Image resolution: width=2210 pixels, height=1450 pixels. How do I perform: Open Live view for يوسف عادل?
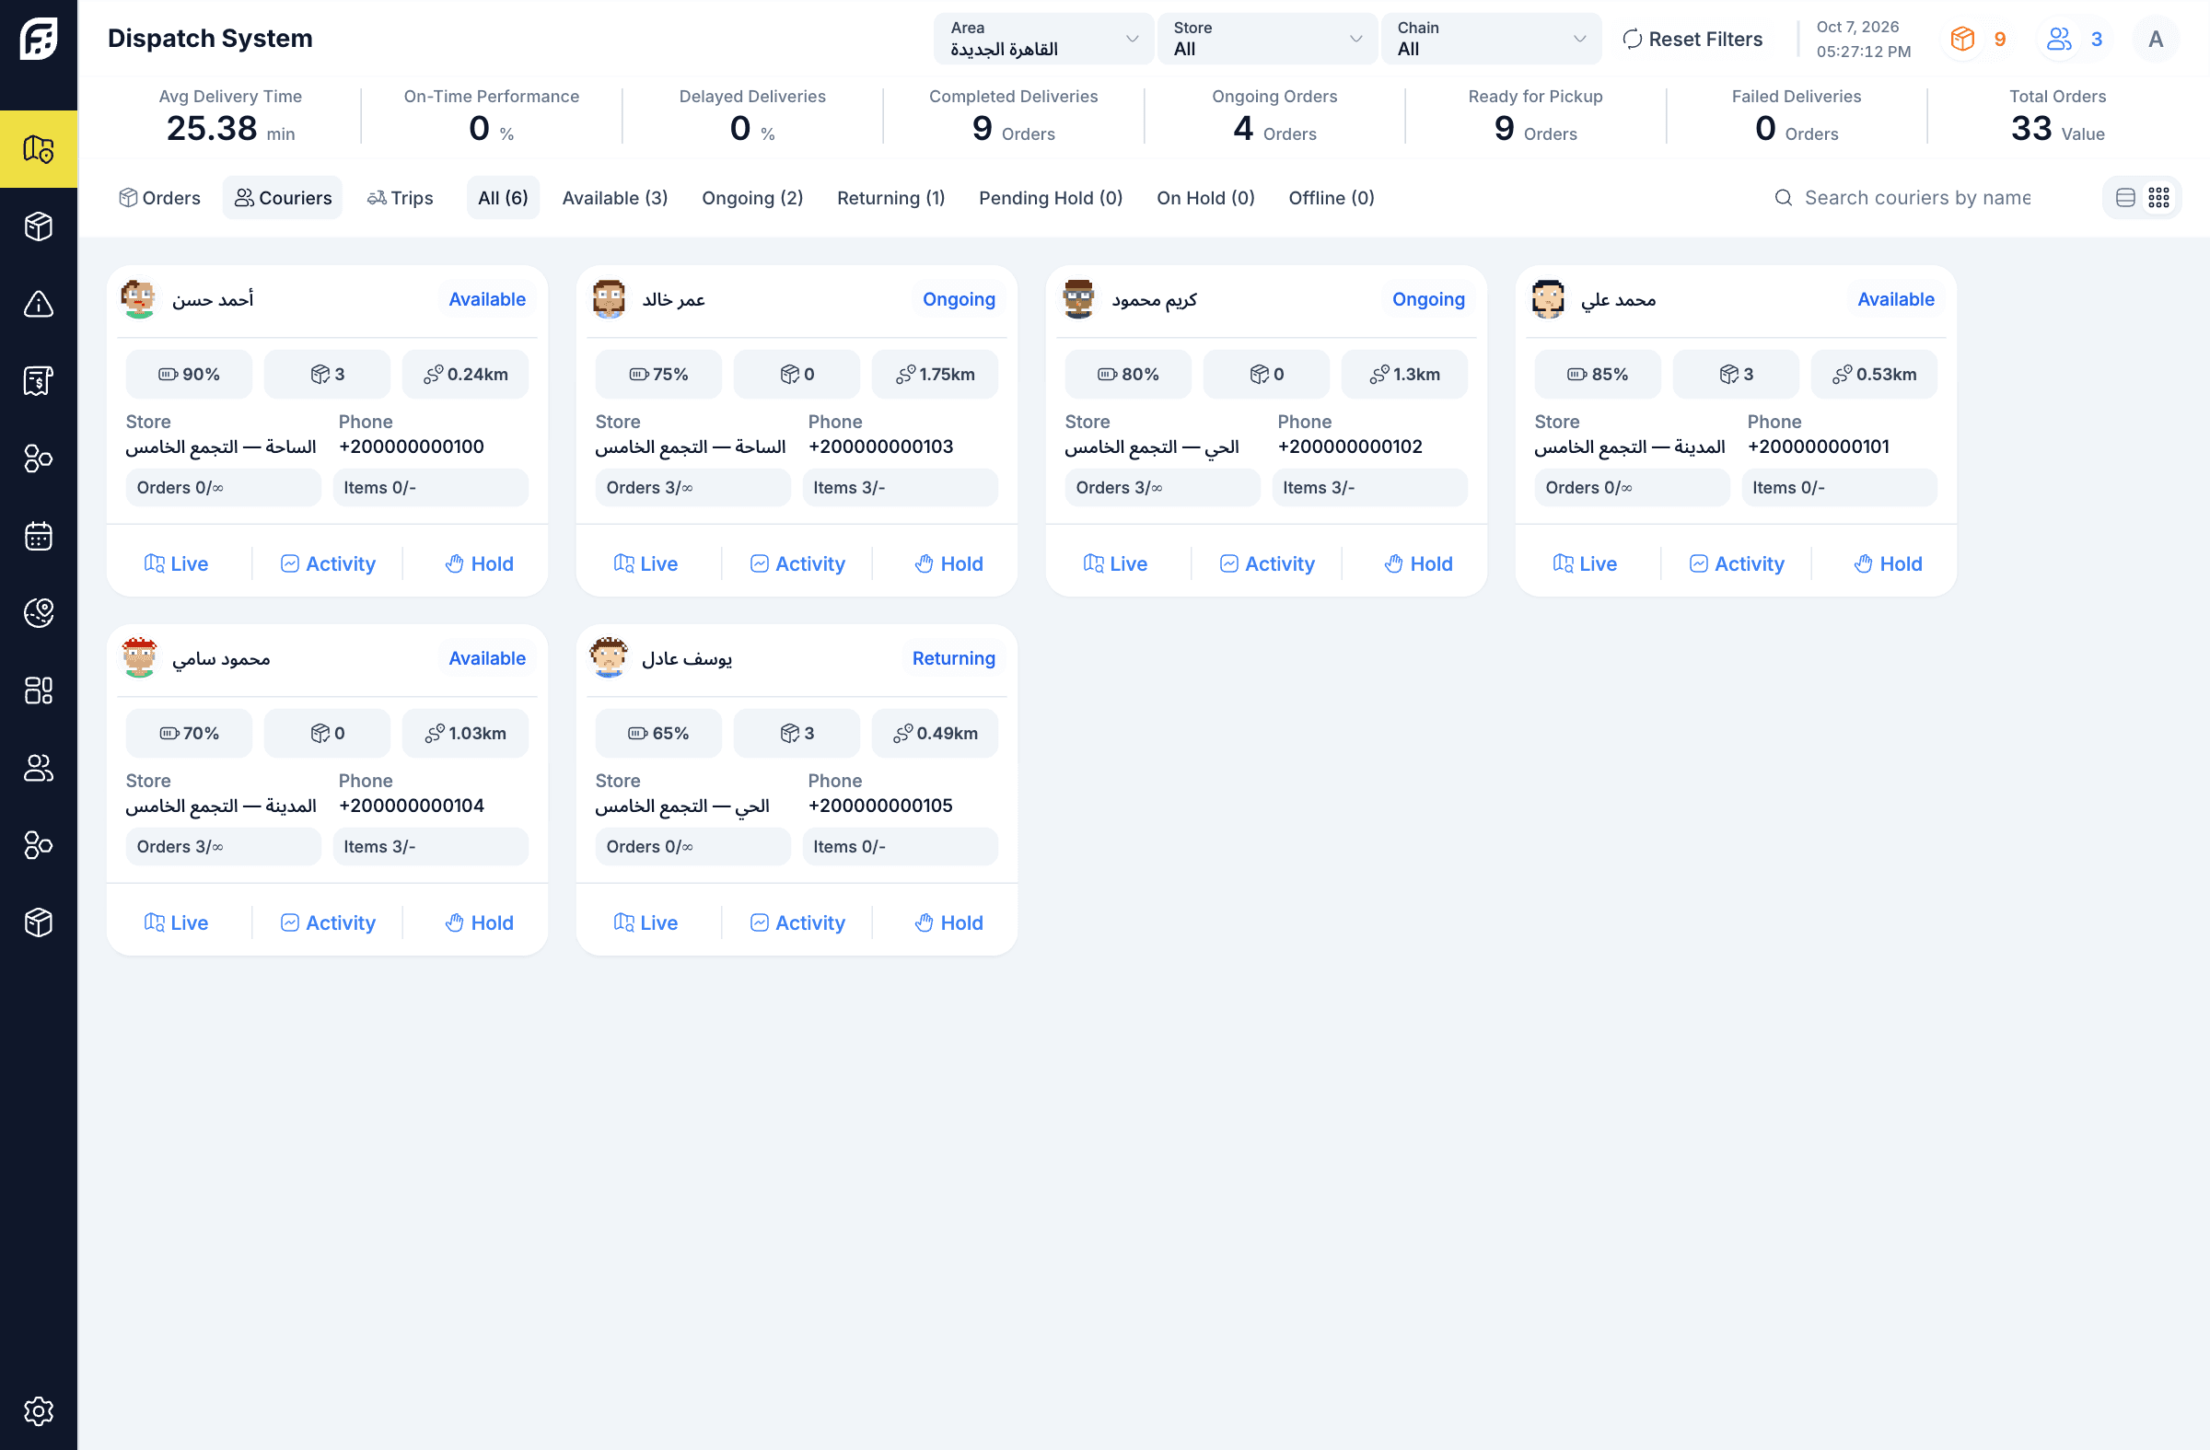click(646, 922)
